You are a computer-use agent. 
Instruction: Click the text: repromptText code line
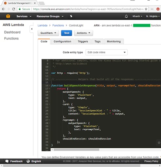(x=87, y=129)
